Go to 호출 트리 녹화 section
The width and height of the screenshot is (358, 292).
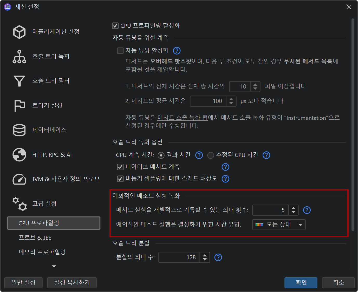(54, 57)
